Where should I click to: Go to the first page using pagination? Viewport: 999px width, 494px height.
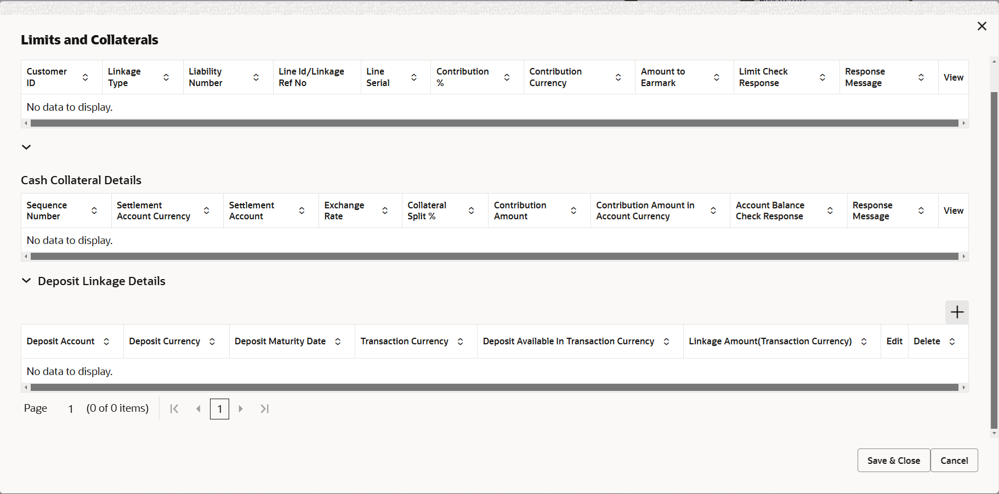(x=174, y=408)
